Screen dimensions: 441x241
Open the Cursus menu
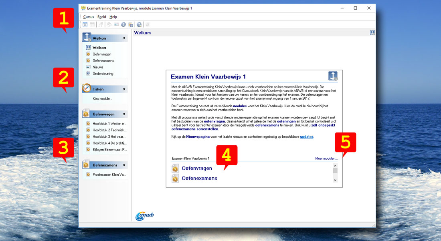coord(89,17)
